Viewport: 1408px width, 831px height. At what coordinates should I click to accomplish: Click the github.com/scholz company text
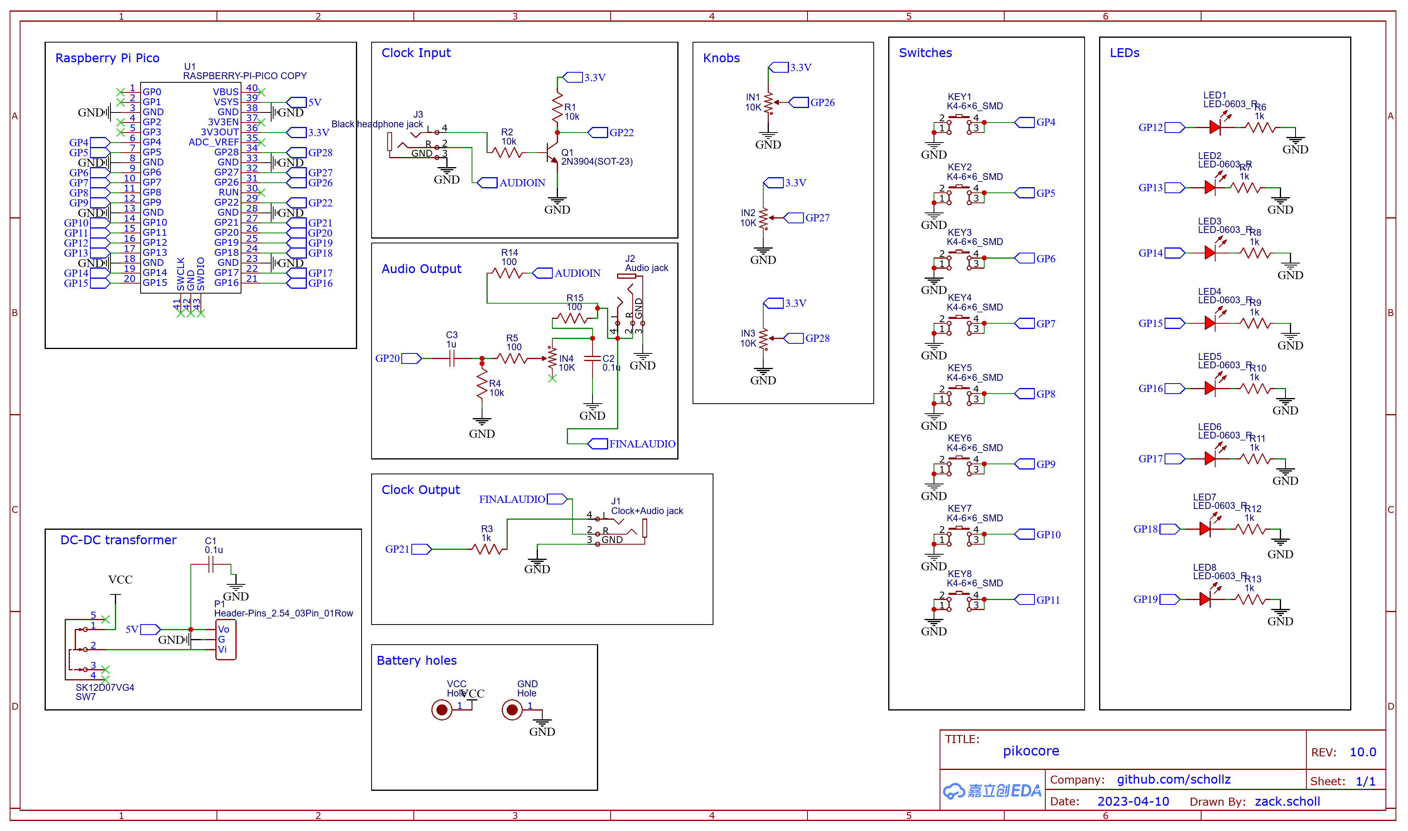click(1173, 780)
